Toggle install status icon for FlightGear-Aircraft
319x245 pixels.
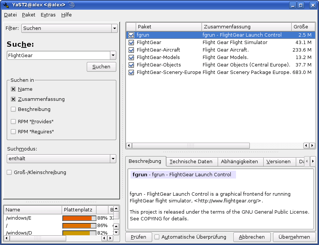point(131,50)
